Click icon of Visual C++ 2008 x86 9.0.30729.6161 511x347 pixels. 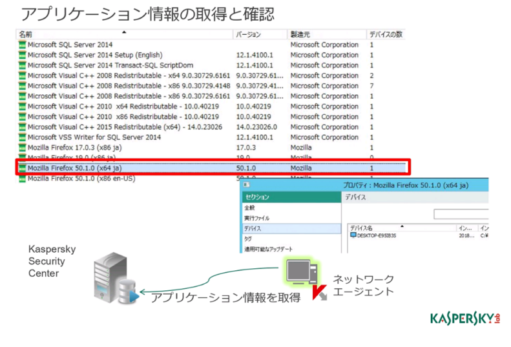click(22, 96)
